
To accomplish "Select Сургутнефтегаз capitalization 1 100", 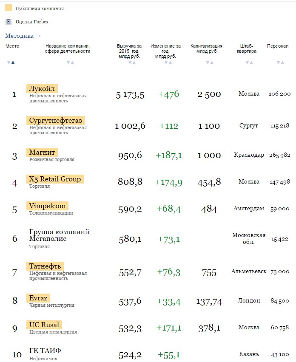I will point(209,126).
